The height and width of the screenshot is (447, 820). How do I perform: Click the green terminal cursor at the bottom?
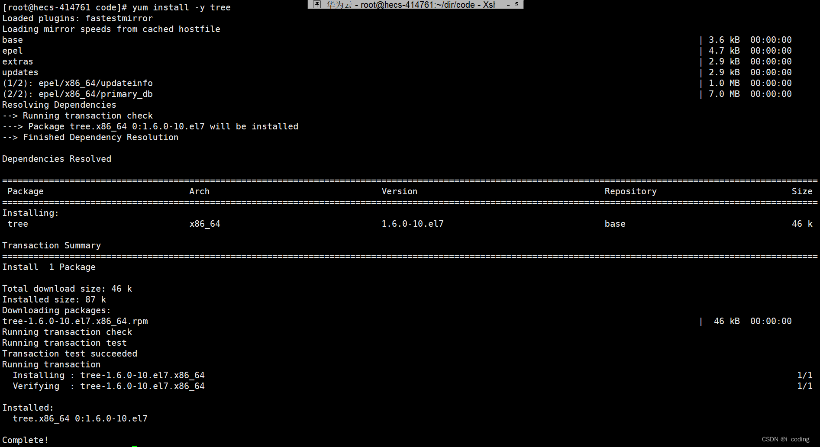click(x=135, y=446)
